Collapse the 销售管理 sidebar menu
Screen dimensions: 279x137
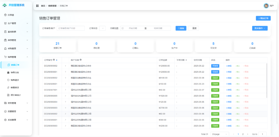pyautogui.click(x=16, y=57)
